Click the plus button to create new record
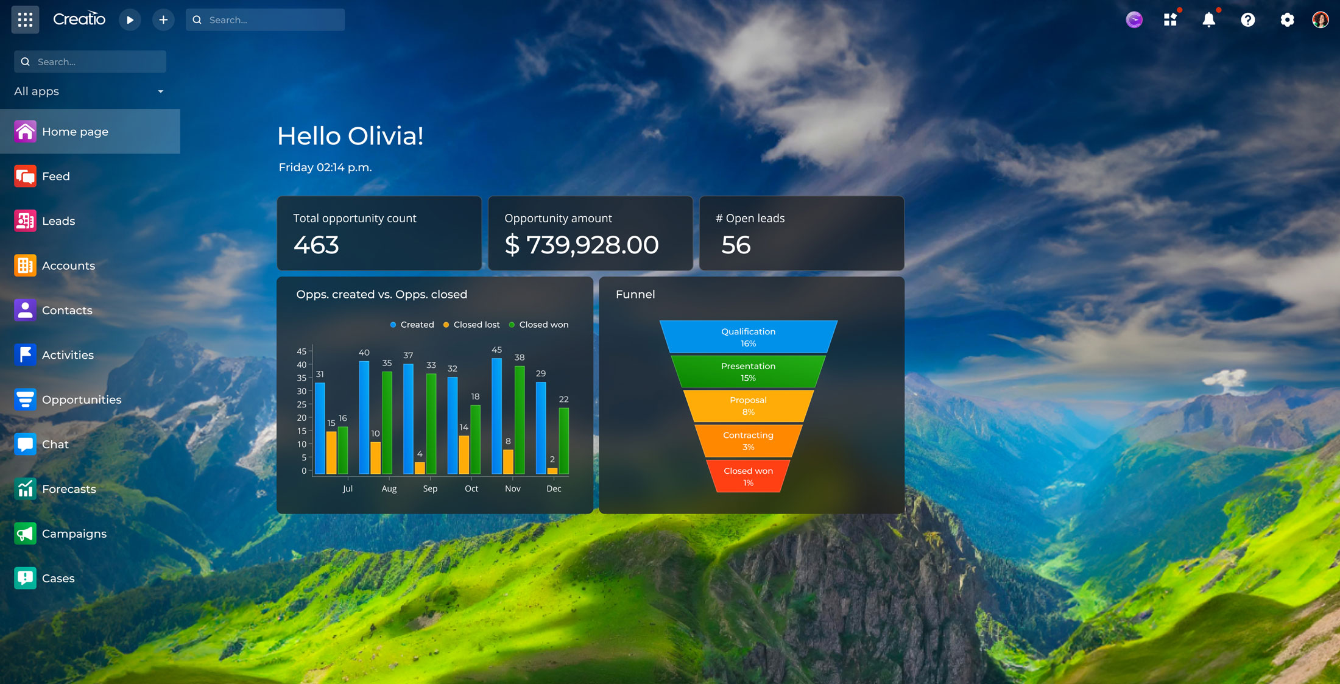The image size is (1340, 684). pyautogui.click(x=163, y=19)
